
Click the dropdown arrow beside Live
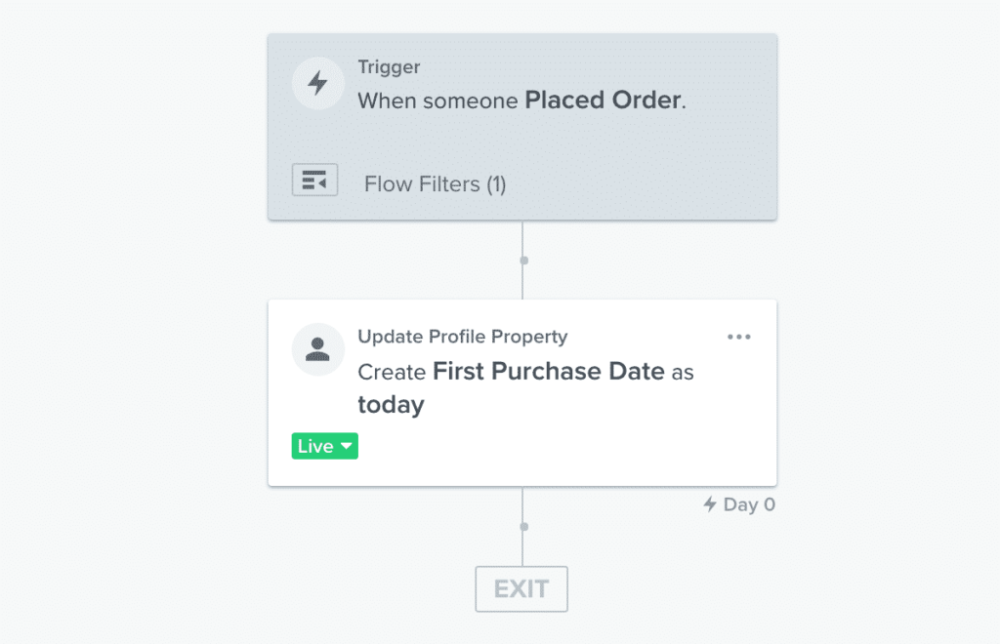click(x=347, y=446)
